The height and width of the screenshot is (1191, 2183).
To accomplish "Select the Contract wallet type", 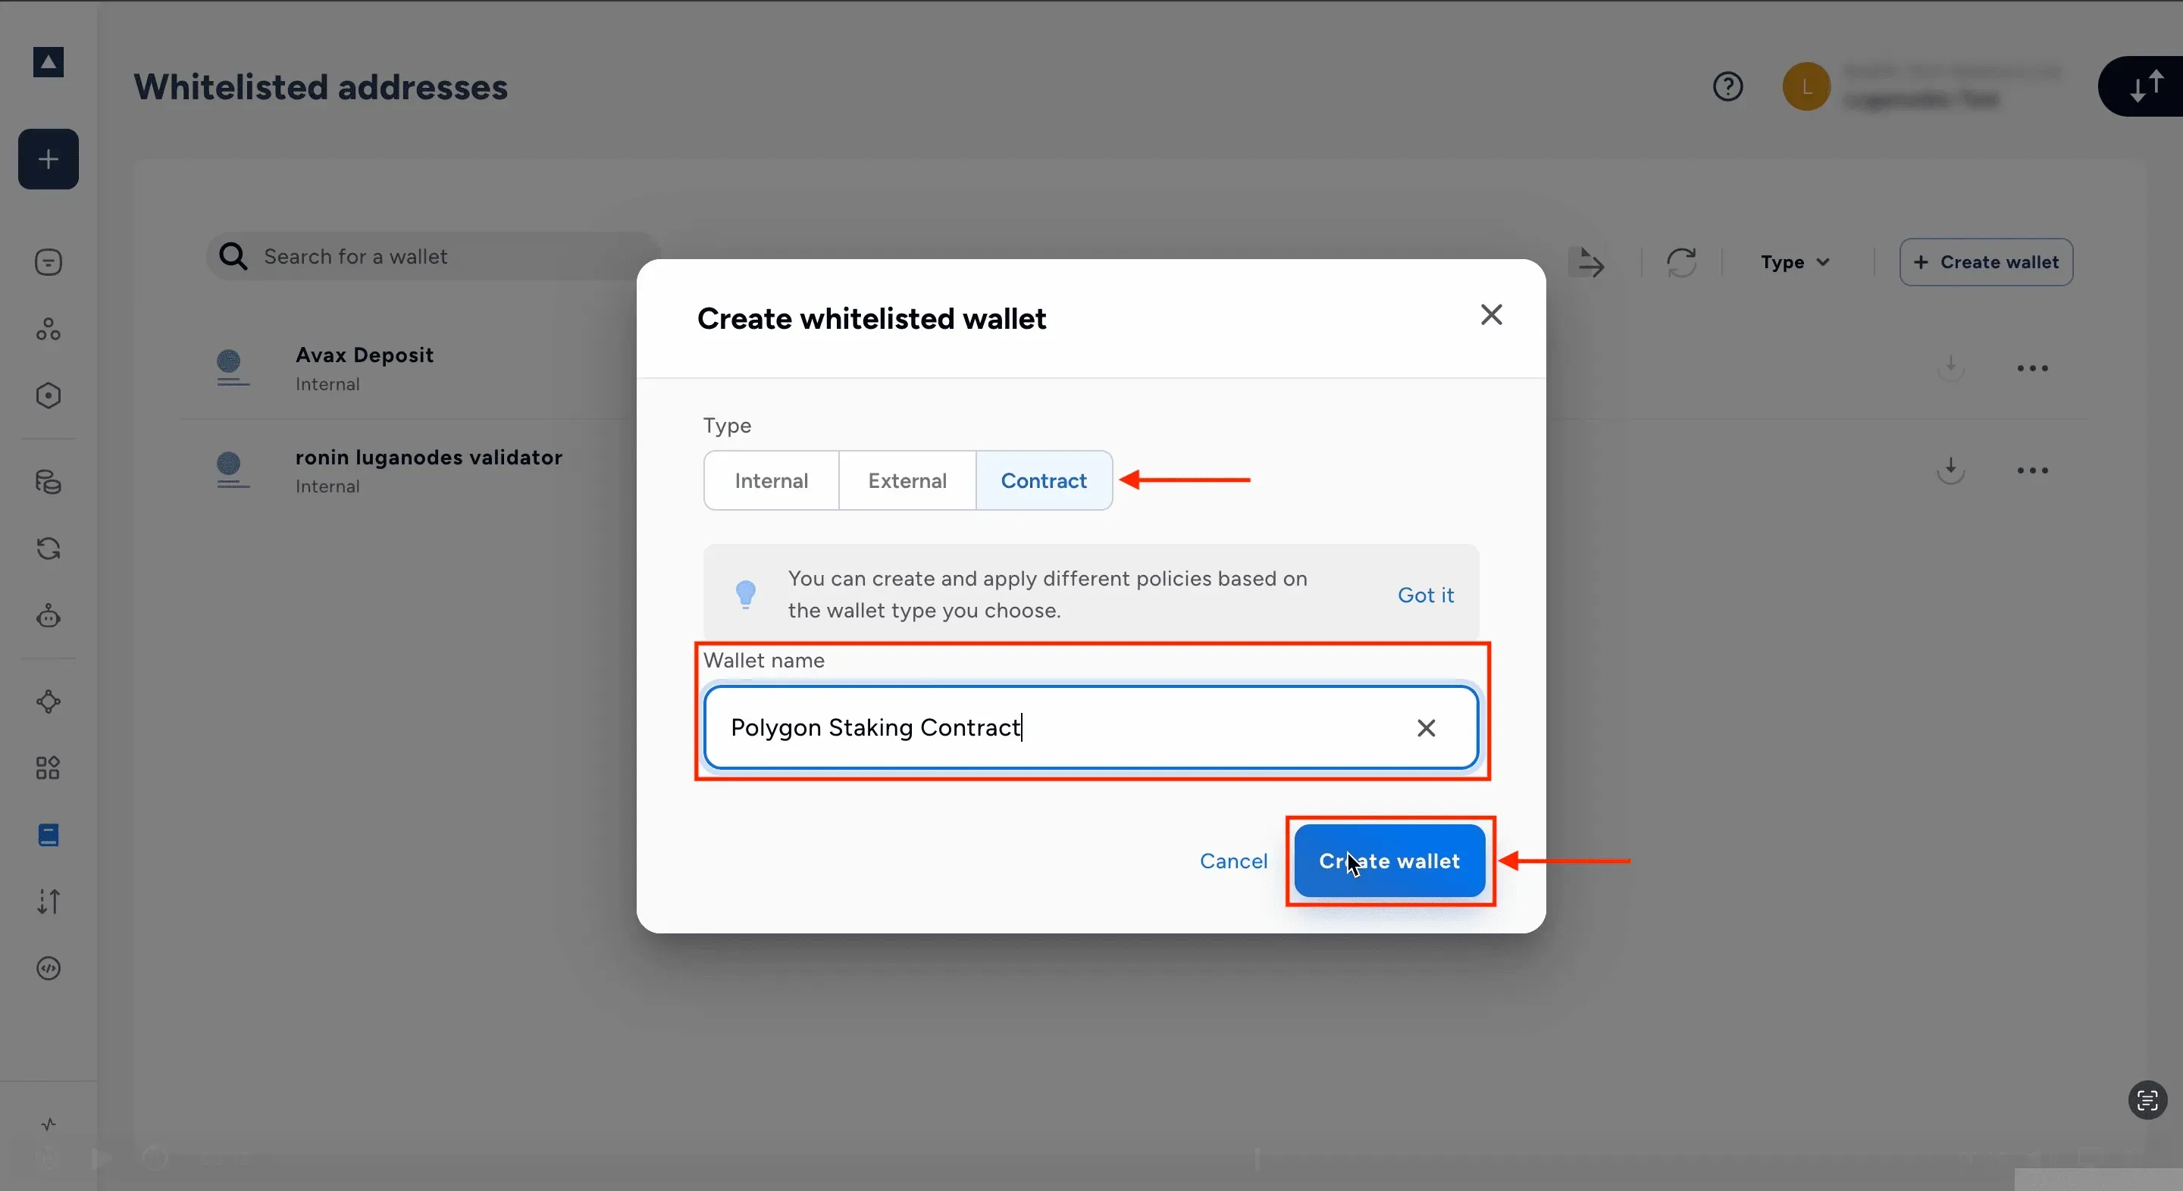I will [x=1044, y=480].
